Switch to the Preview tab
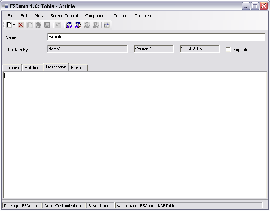 [78, 67]
